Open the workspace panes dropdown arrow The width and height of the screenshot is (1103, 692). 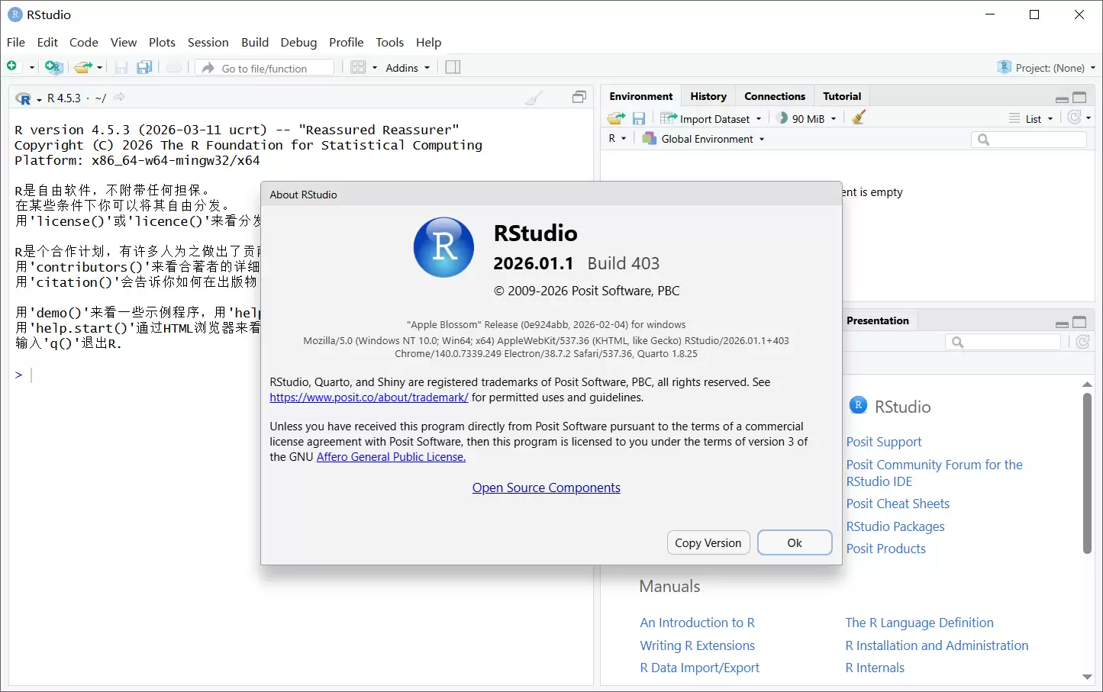point(375,68)
